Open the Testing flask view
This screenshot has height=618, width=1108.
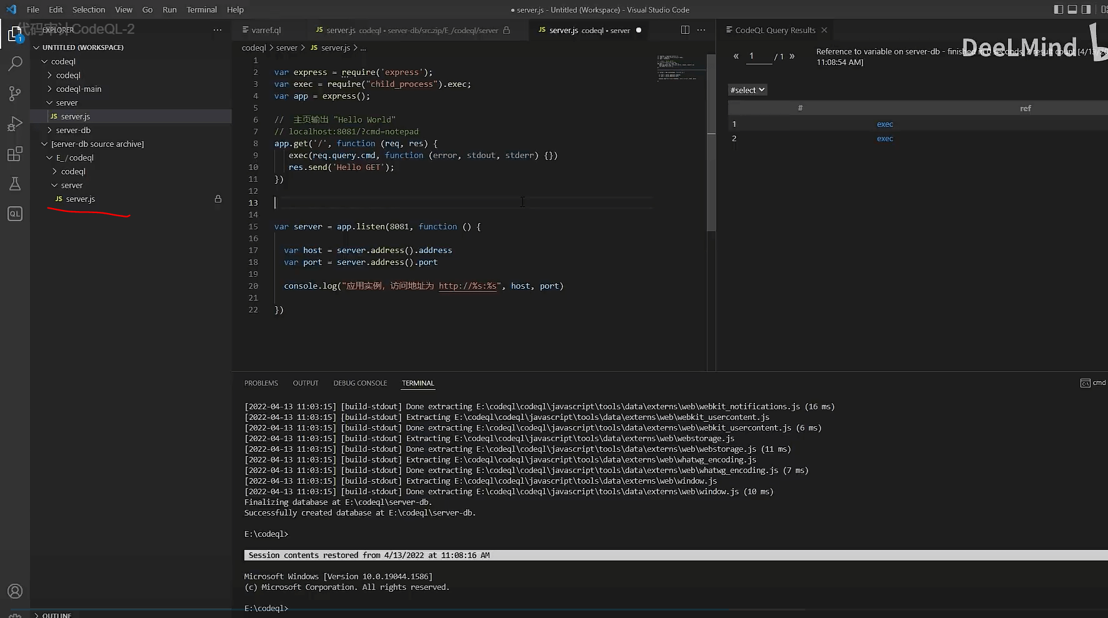(15, 184)
